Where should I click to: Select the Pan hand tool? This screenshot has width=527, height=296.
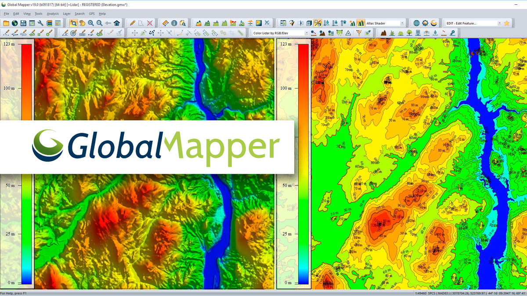point(83,22)
